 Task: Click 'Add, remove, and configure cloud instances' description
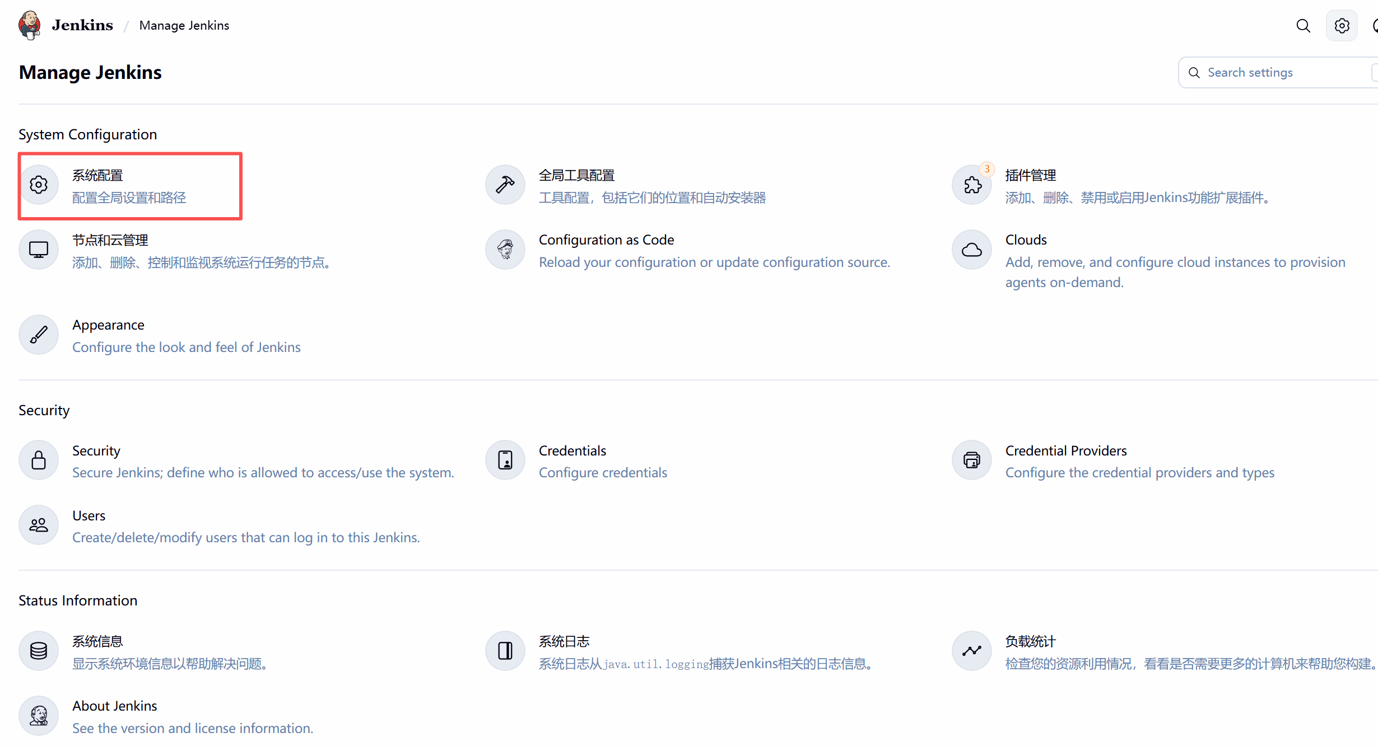pos(1175,273)
